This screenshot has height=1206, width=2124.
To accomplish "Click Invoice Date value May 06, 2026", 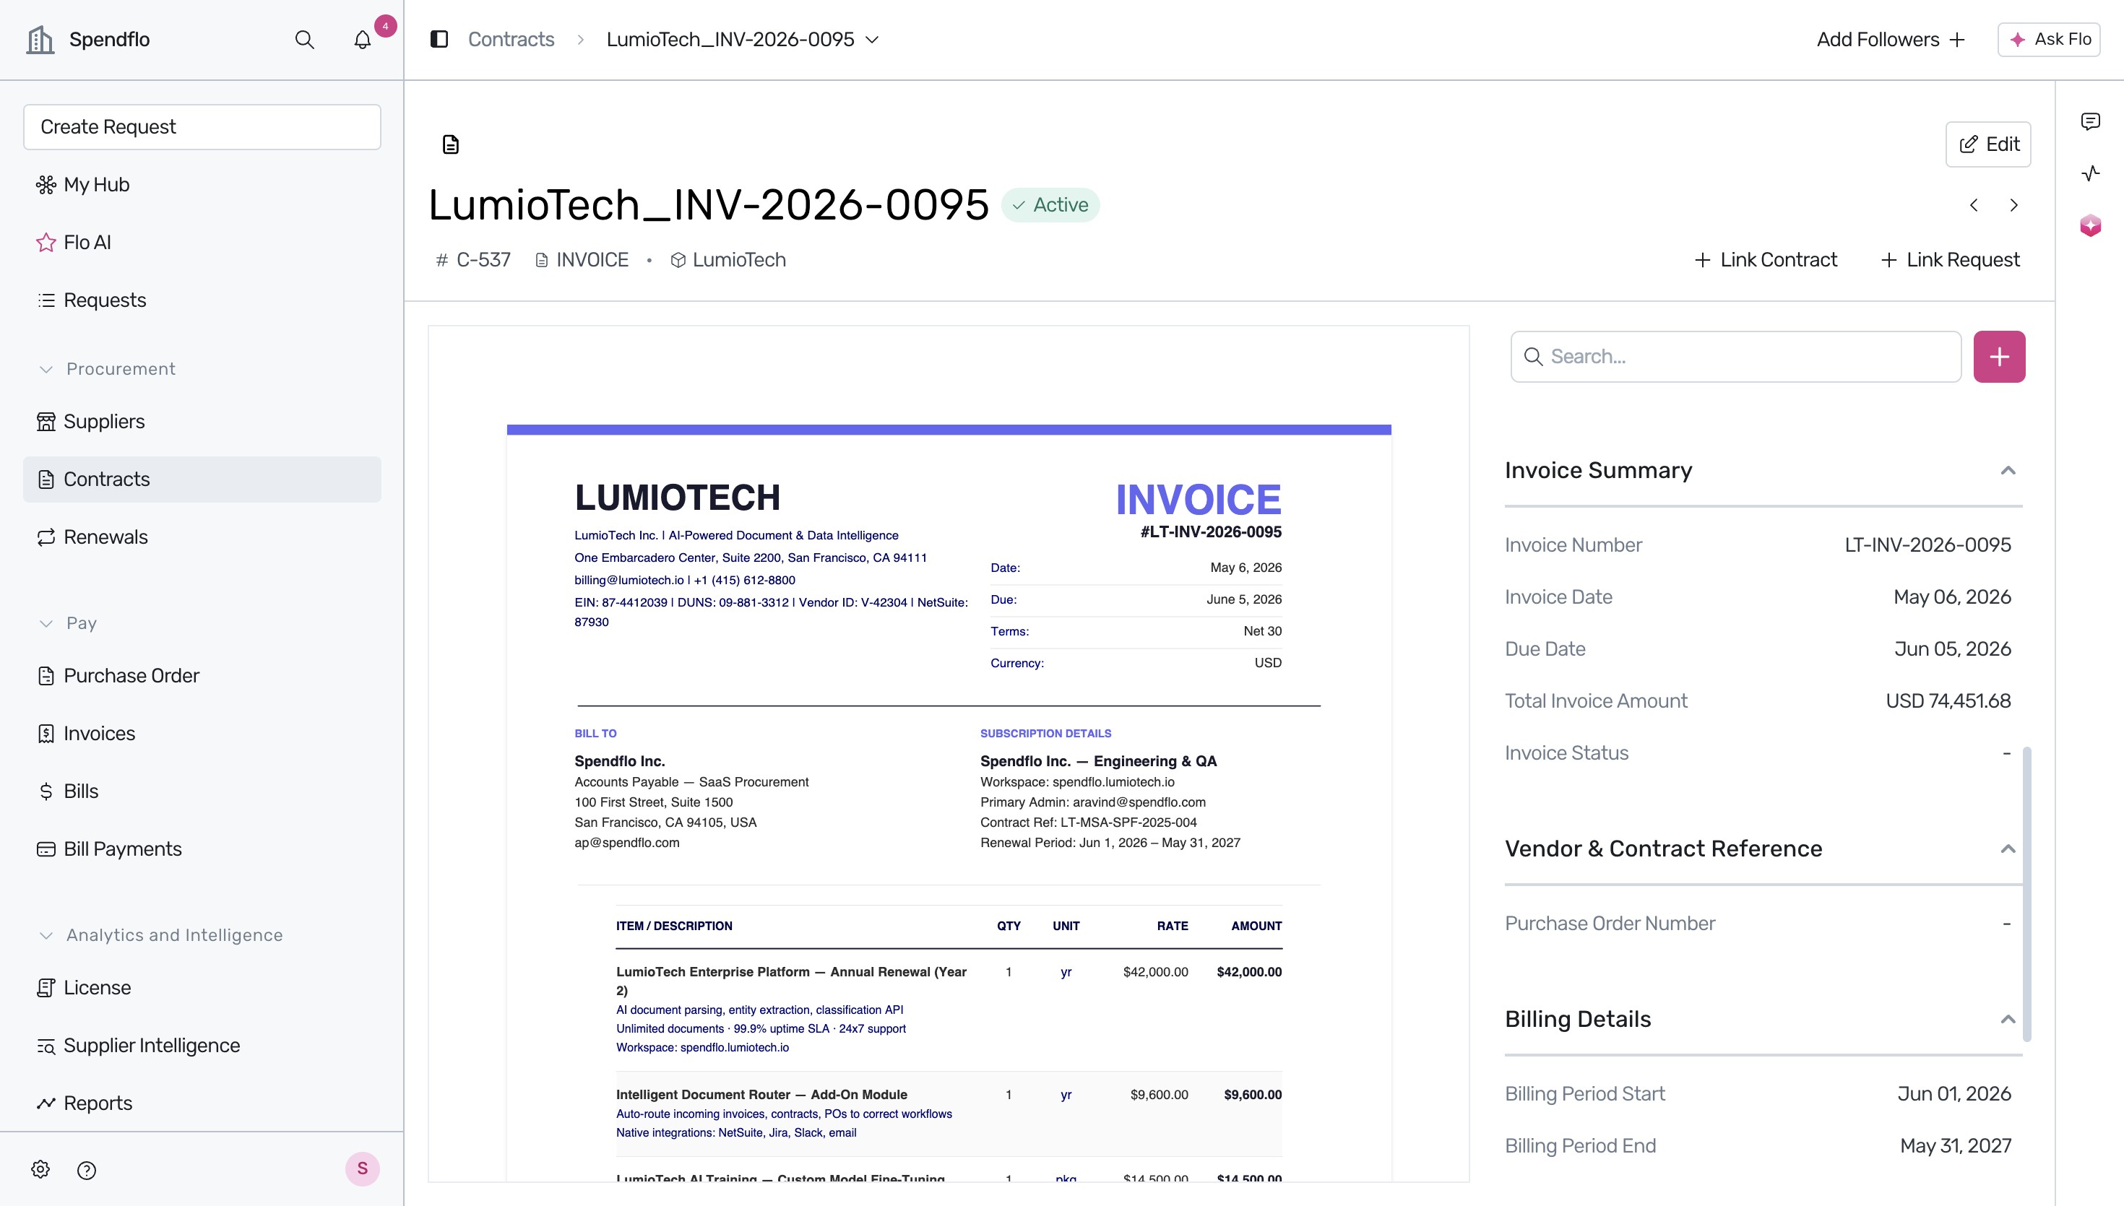I will (1953, 597).
